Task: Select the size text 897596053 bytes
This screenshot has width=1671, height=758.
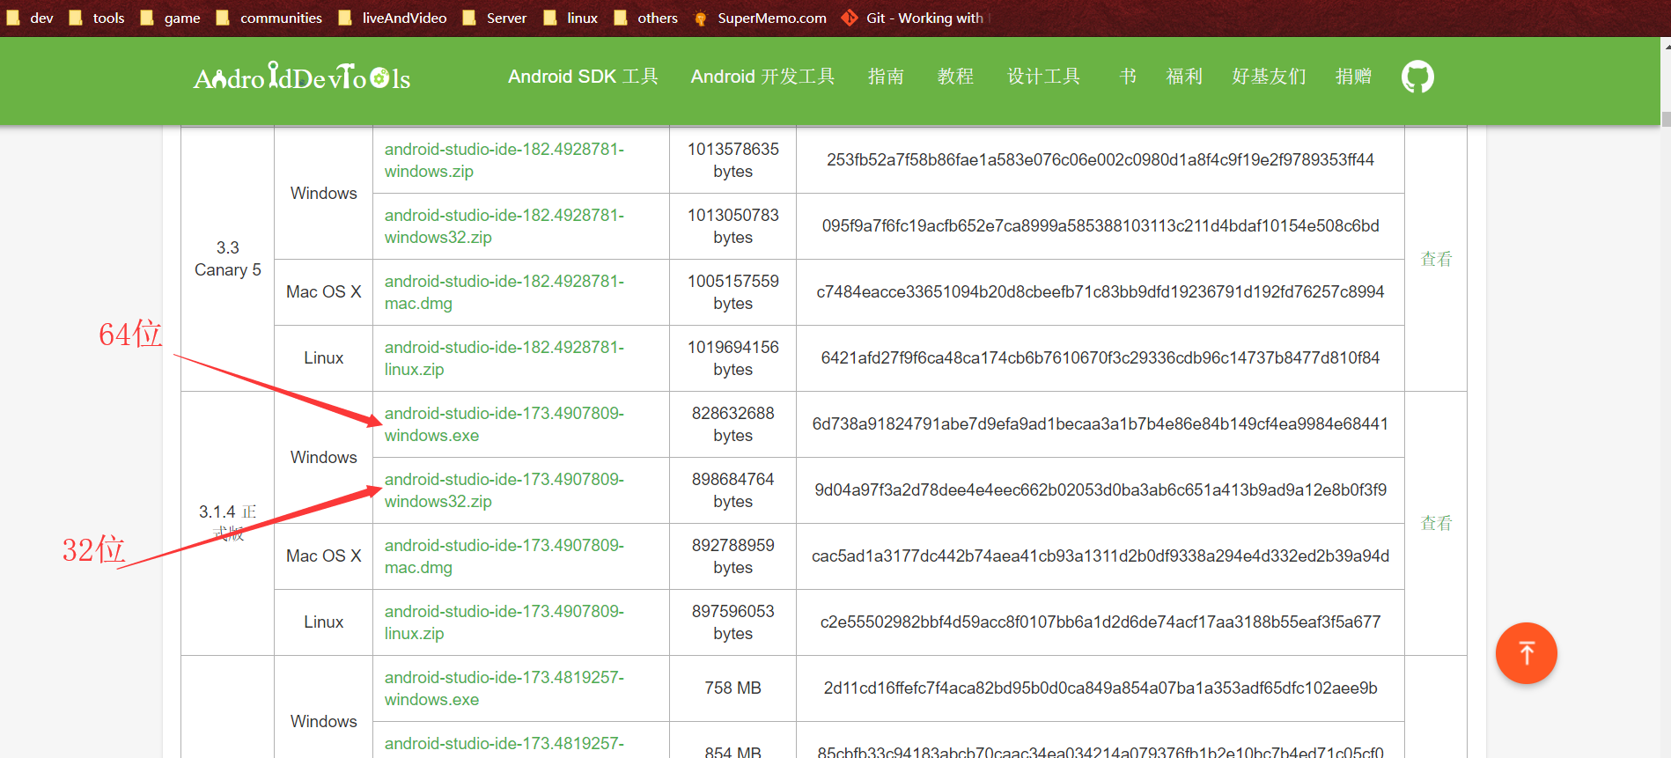Action: click(x=732, y=622)
